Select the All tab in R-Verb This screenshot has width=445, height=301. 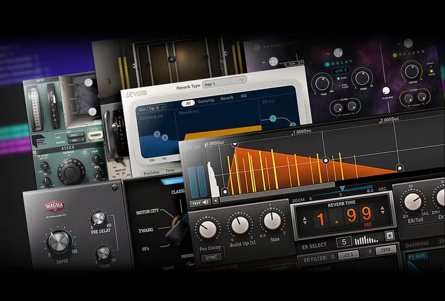click(x=188, y=103)
